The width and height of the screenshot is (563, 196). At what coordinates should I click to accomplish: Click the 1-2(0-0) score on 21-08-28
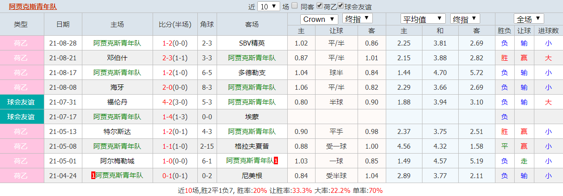point(175,43)
